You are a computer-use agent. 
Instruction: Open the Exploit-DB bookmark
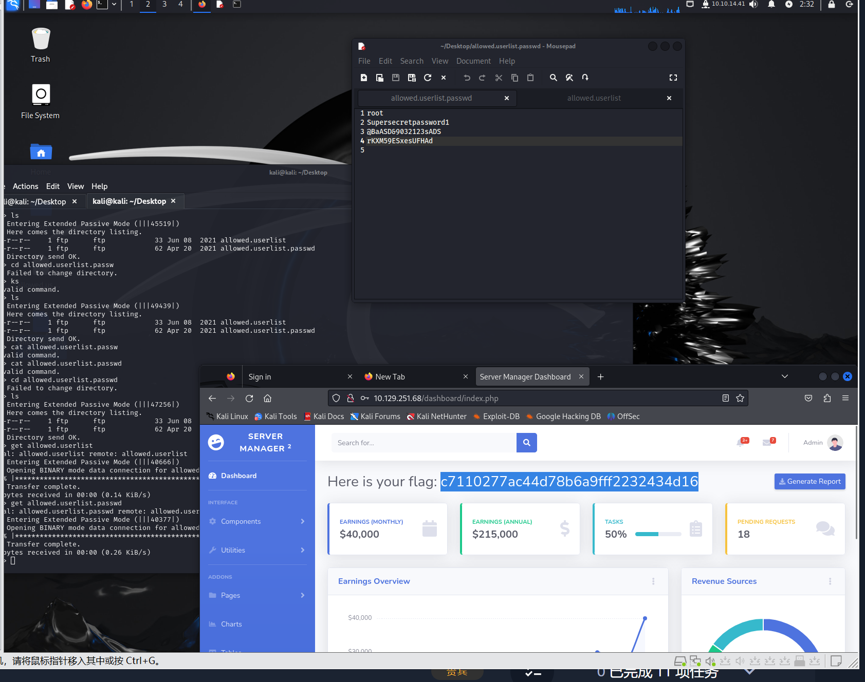click(x=496, y=416)
